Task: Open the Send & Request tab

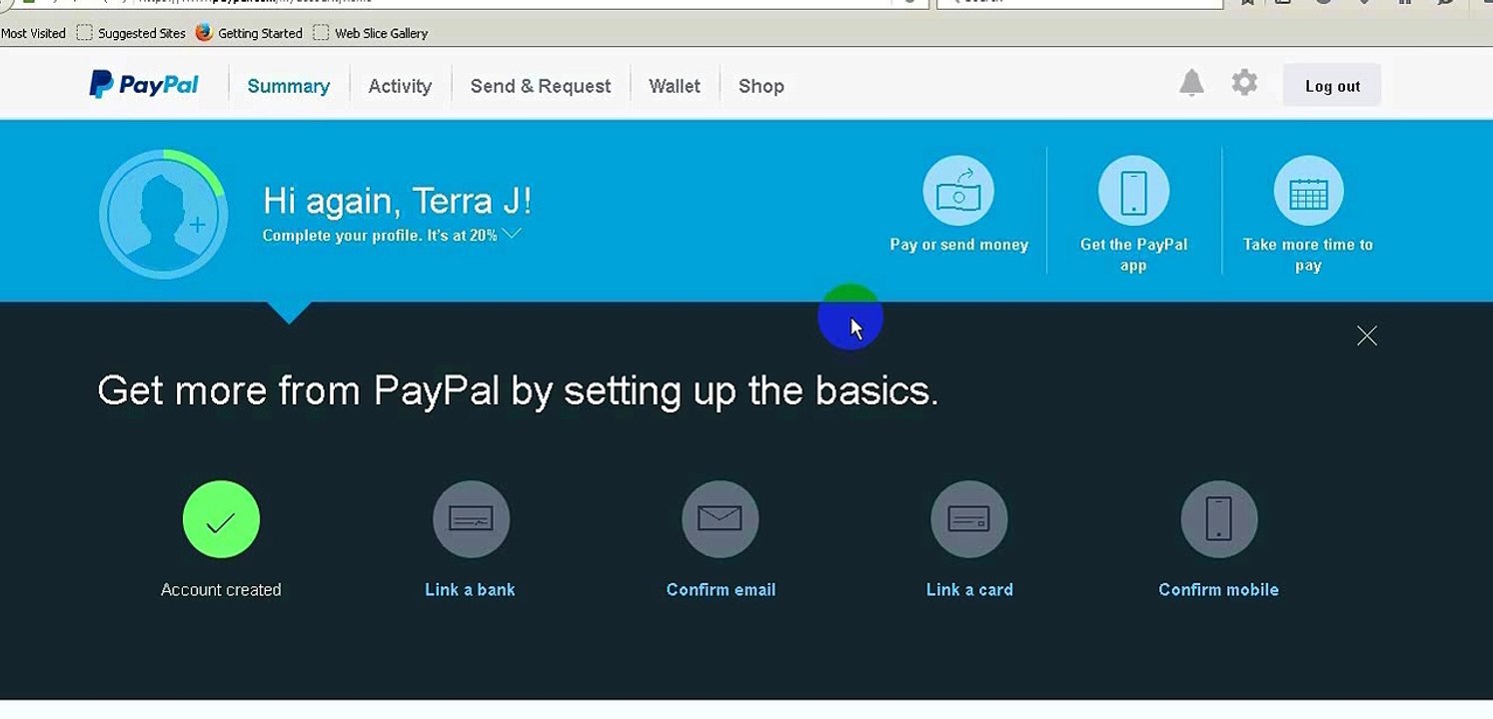Action: click(x=541, y=86)
